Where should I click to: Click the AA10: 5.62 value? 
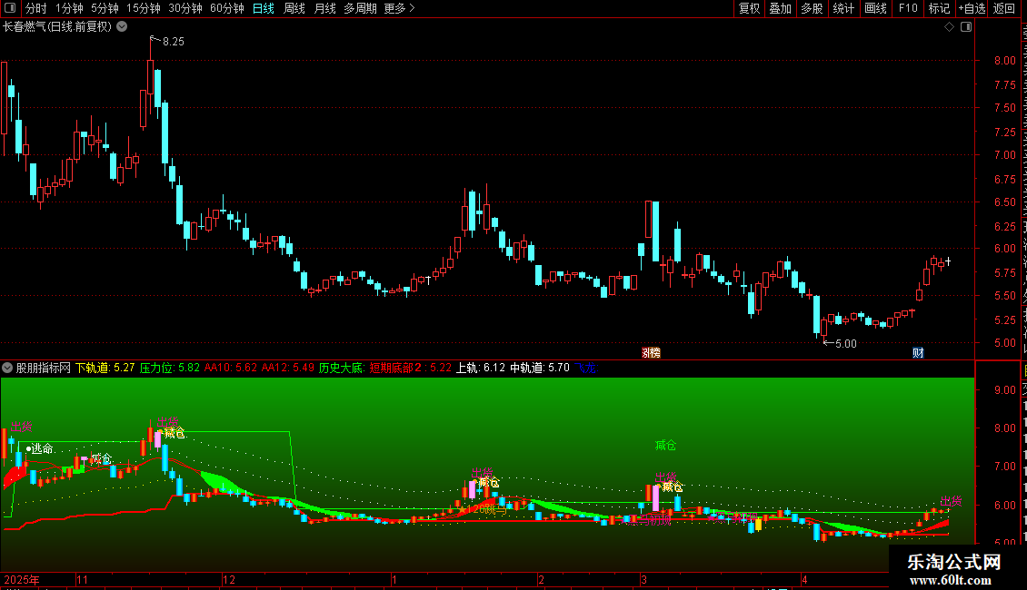click(x=231, y=368)
